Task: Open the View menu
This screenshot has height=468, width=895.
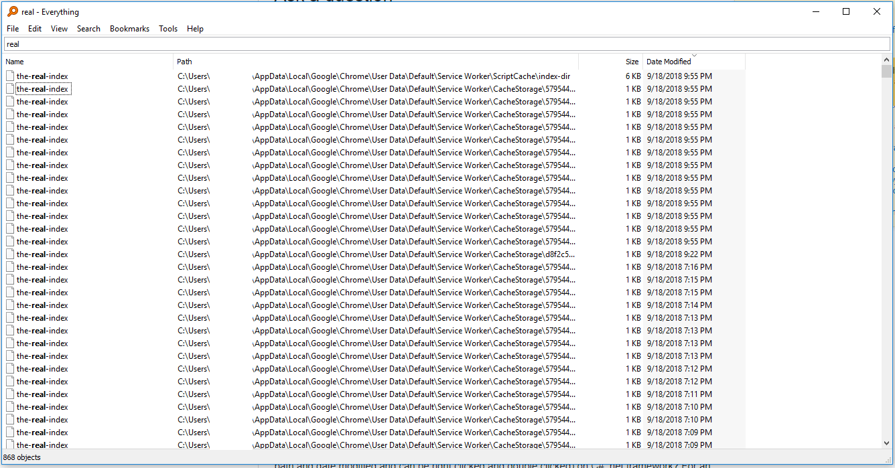Action: [x=59, y=28]
